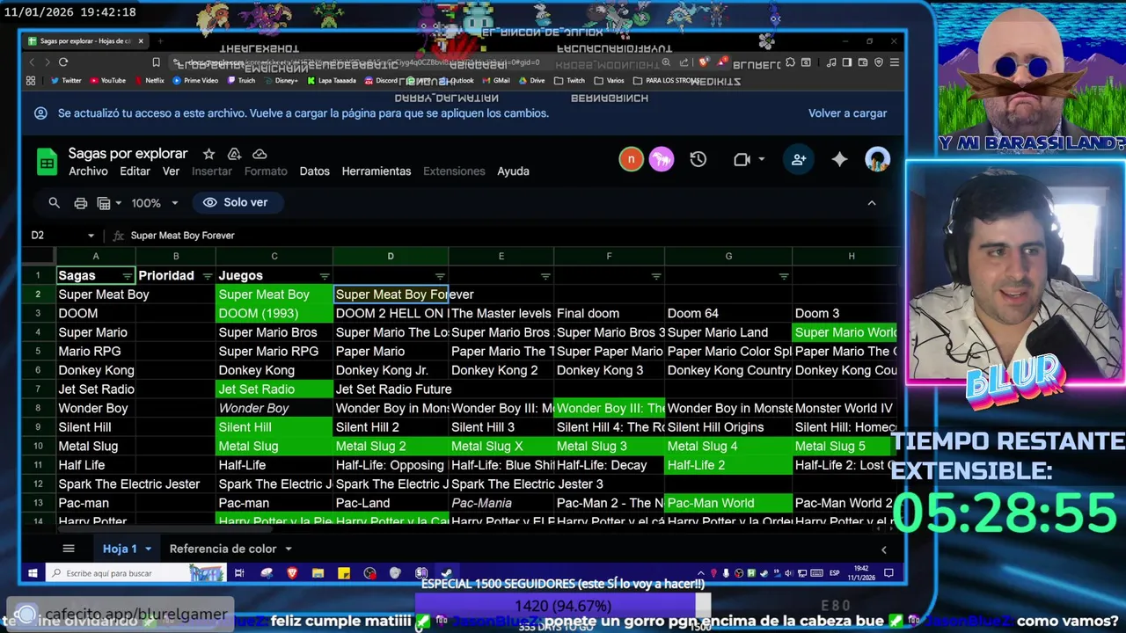Viewport: 1126px width, 633px height.
Task: Open the Varios bookmarks folder
Action: pos(610,80)
